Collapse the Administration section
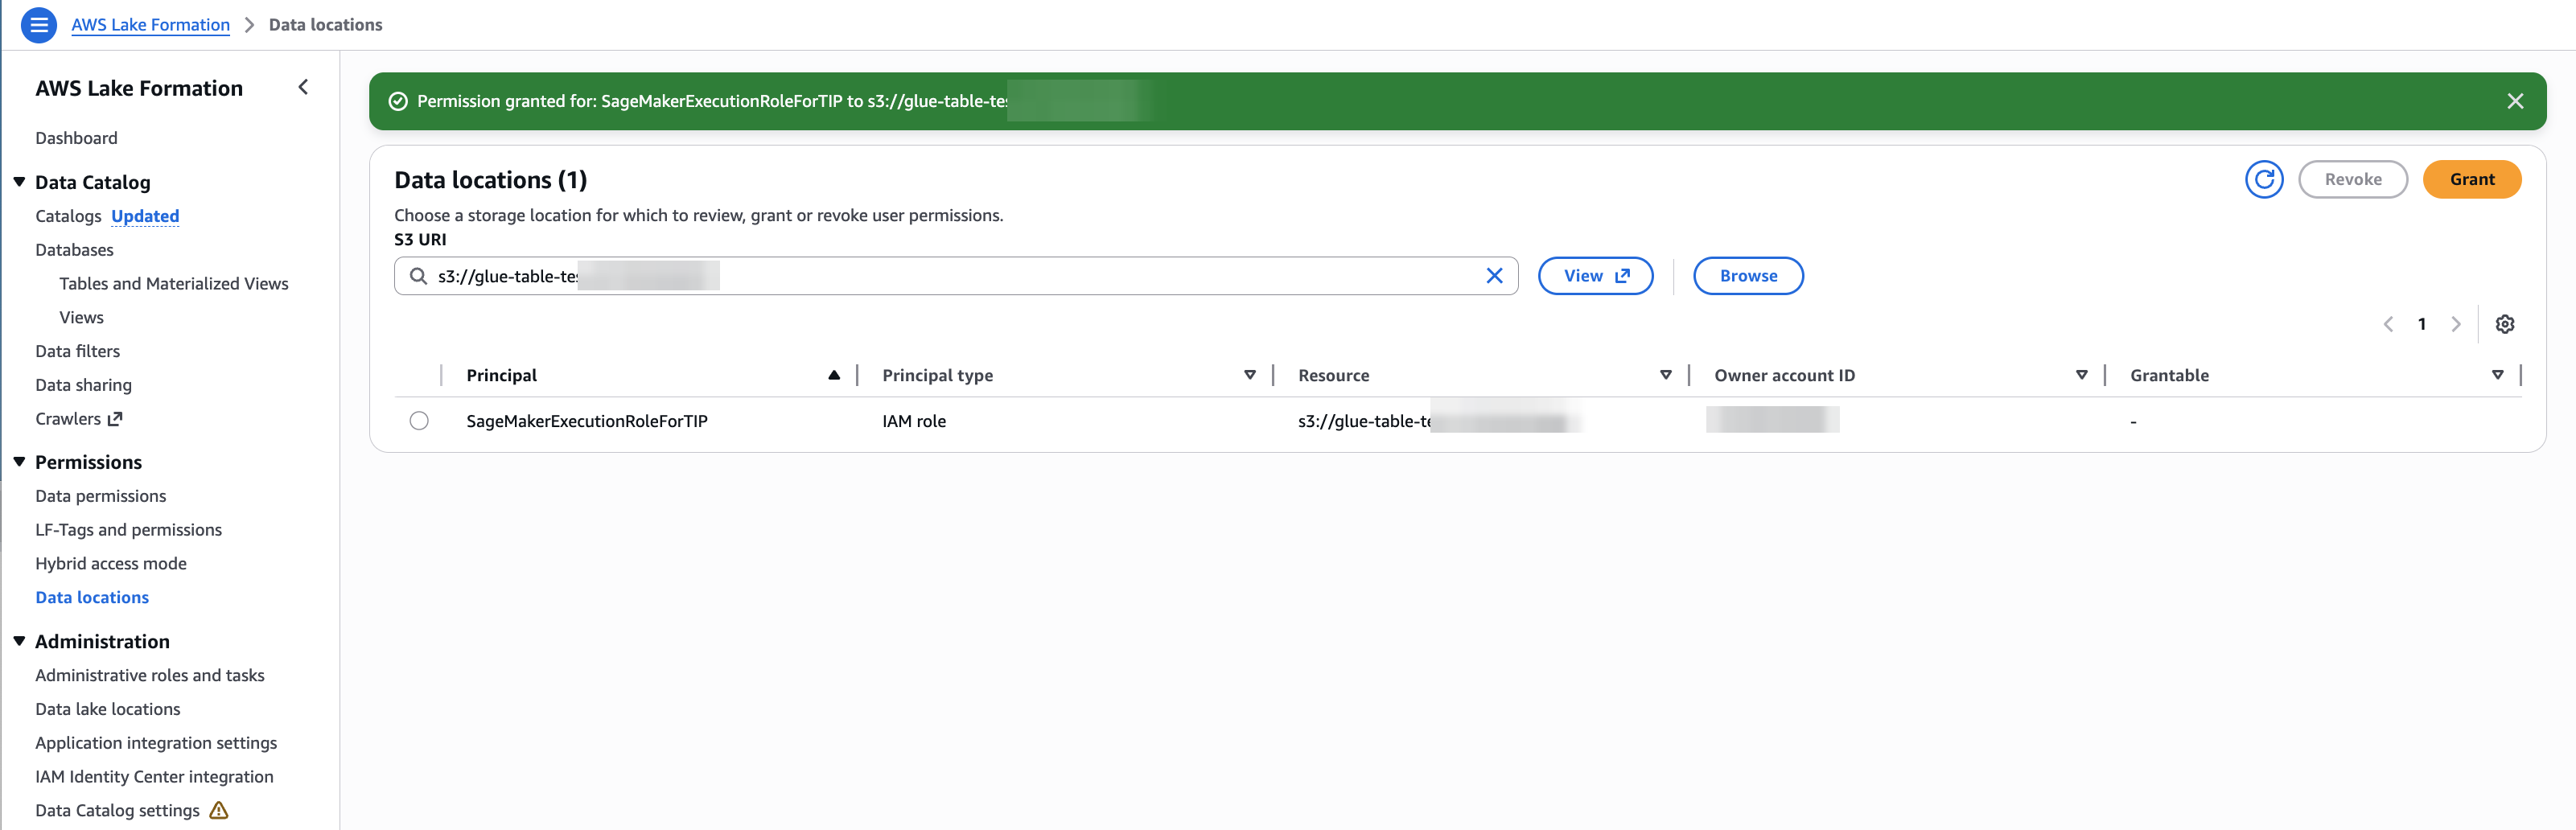2576x830 pixels. 19,641
